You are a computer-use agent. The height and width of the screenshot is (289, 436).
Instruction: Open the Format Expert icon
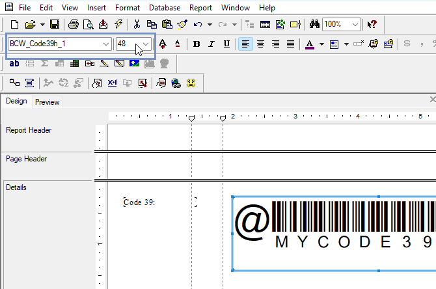click(x=161, y=83)
